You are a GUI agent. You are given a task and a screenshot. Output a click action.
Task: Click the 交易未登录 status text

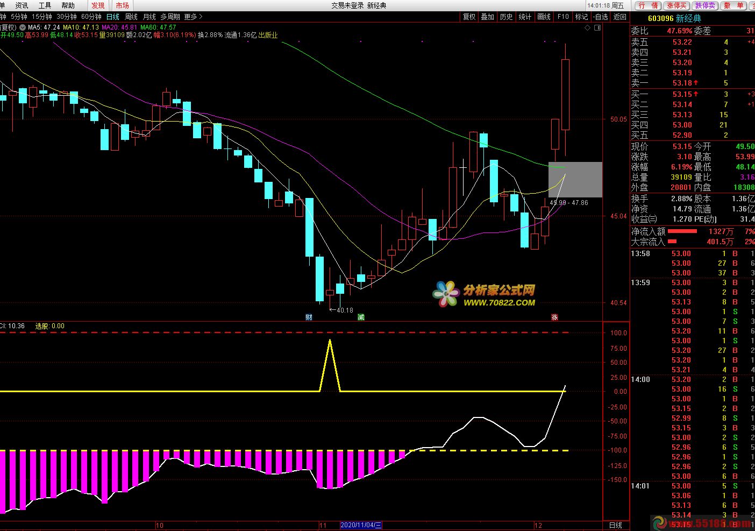click(x=347, y=5)
